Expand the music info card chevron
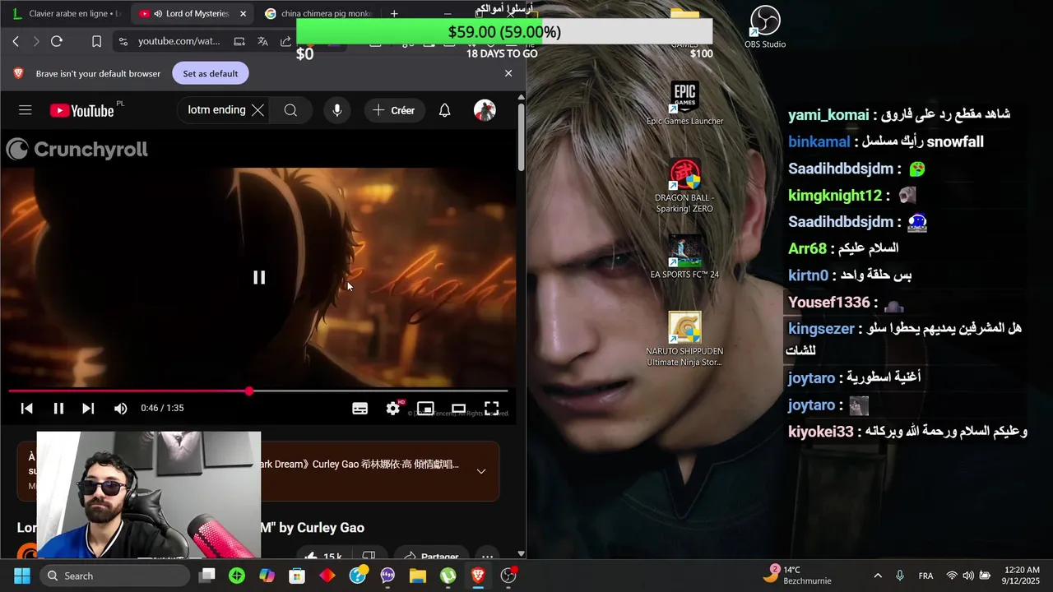Image resolution: width=1053 pixels, height=592 pixels. coord(481,471)
